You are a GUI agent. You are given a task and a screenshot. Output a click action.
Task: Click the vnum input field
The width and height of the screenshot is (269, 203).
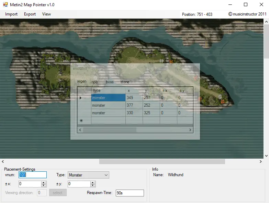click(32, 175)
